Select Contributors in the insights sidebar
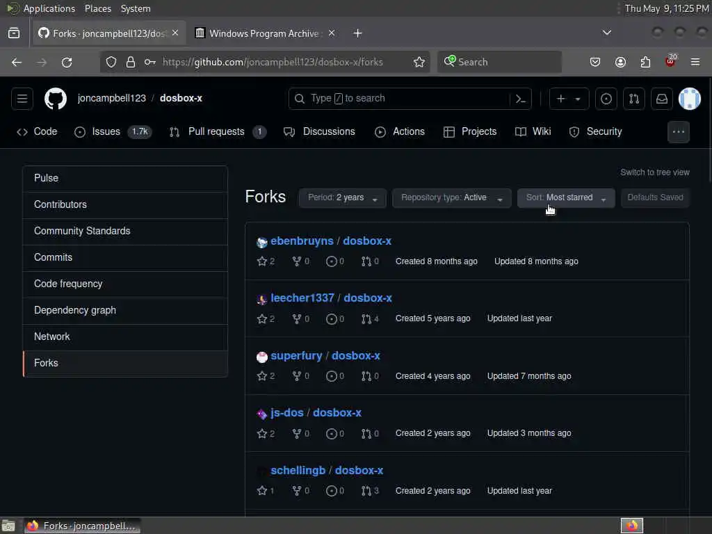Screen dimensions: 712x534 [125, 205]
